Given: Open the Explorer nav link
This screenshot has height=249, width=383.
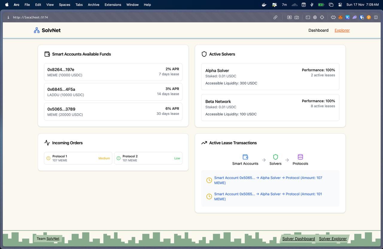Looking at the screenshot, I should tap(342, 30).
